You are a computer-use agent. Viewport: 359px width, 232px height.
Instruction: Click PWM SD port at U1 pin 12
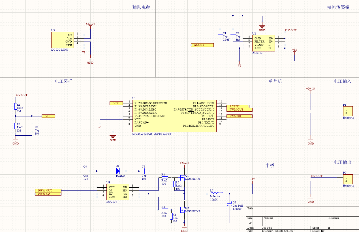[239, 116]
